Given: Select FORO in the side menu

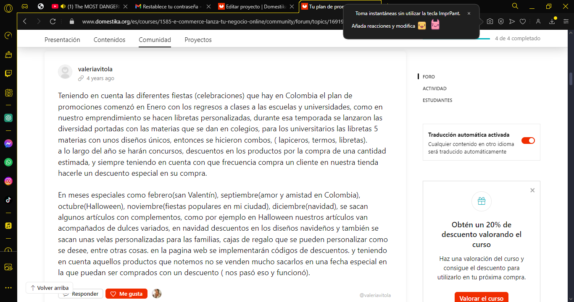Looking at the screenshot, I should 429,77.
